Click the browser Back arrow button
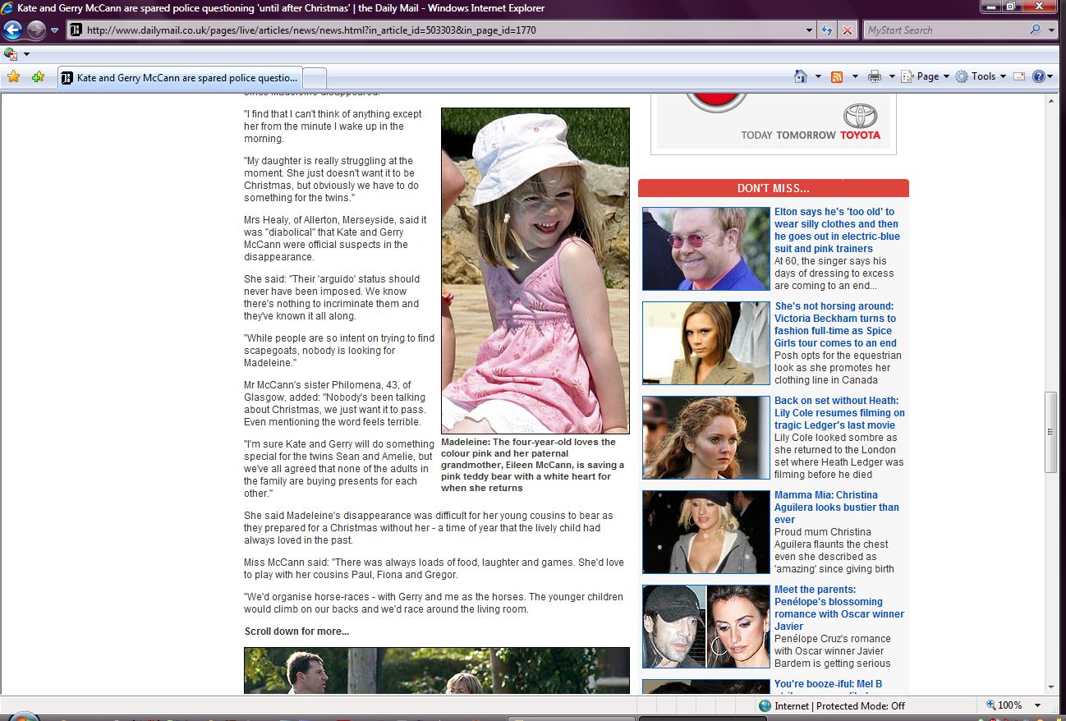This screenshot has width=1066, height=721. pos(12,30)
